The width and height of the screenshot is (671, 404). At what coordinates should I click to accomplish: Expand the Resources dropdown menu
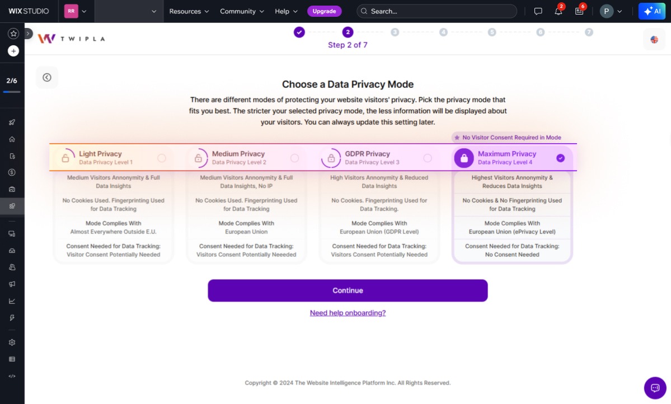coord(189,11)
